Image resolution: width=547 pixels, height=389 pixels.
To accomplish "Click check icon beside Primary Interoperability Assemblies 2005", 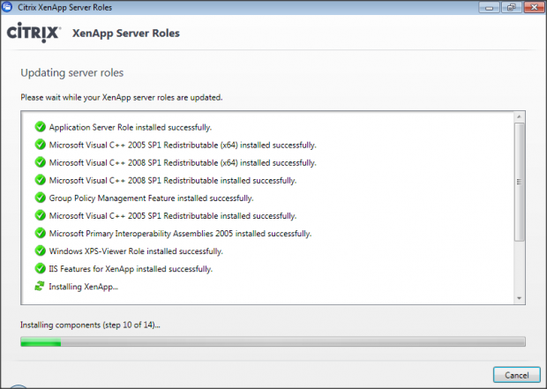I will (40, 233).
